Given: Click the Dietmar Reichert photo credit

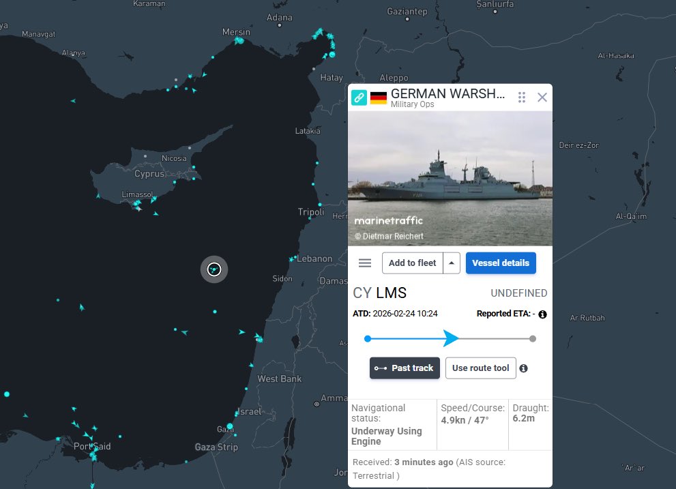Looking at the screenshot, I should point(392,235).
